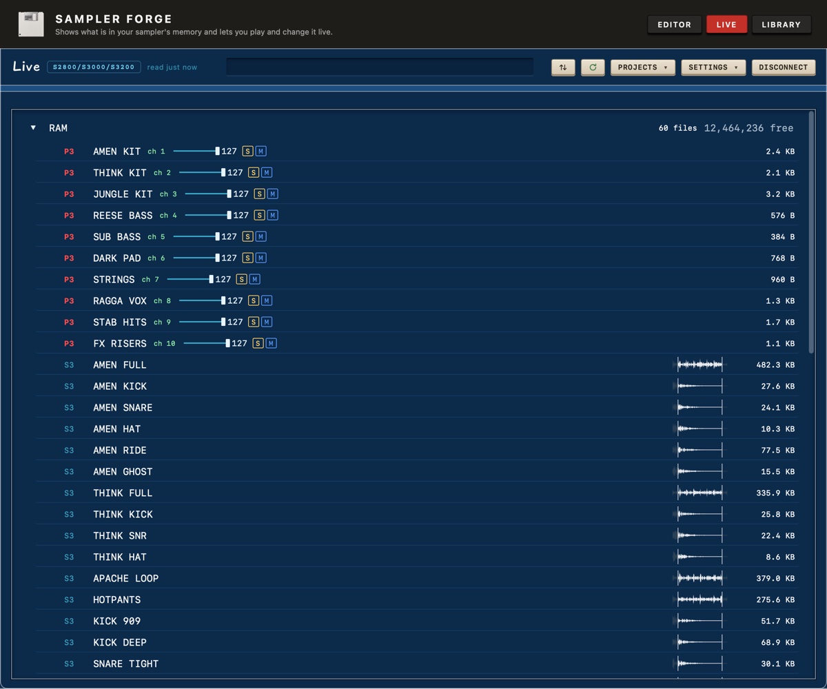Mute the STAB HITS program
The height and width of the screenshot is (689, 827).
[x=267, y=322]
